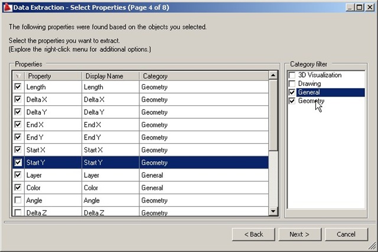Click the properties list scroll up arrow

(x=273, y=75)
